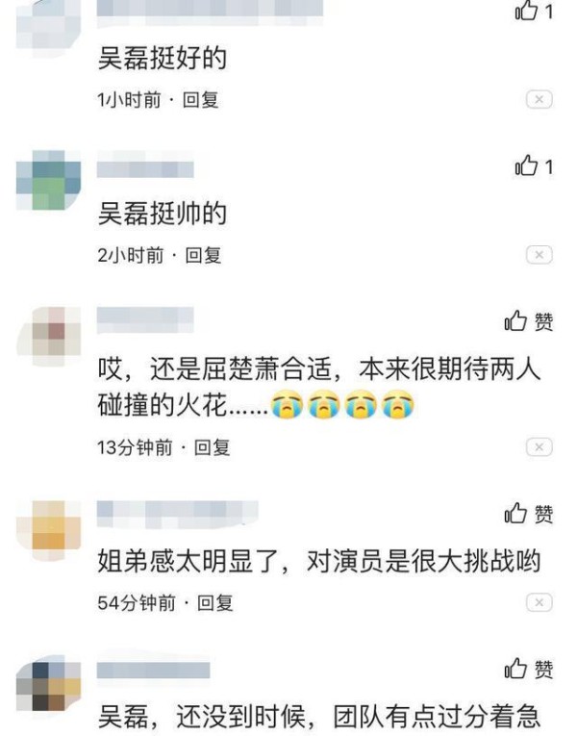Like the comment 吴磊挺帅的
Image resolution: width=577 pixels, height=736 pixels.
pos(534,165)
